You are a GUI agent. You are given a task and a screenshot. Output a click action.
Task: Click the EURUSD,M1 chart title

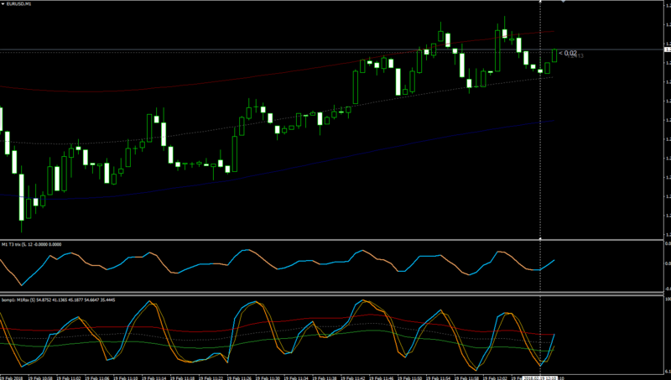[x=18, y=4]
